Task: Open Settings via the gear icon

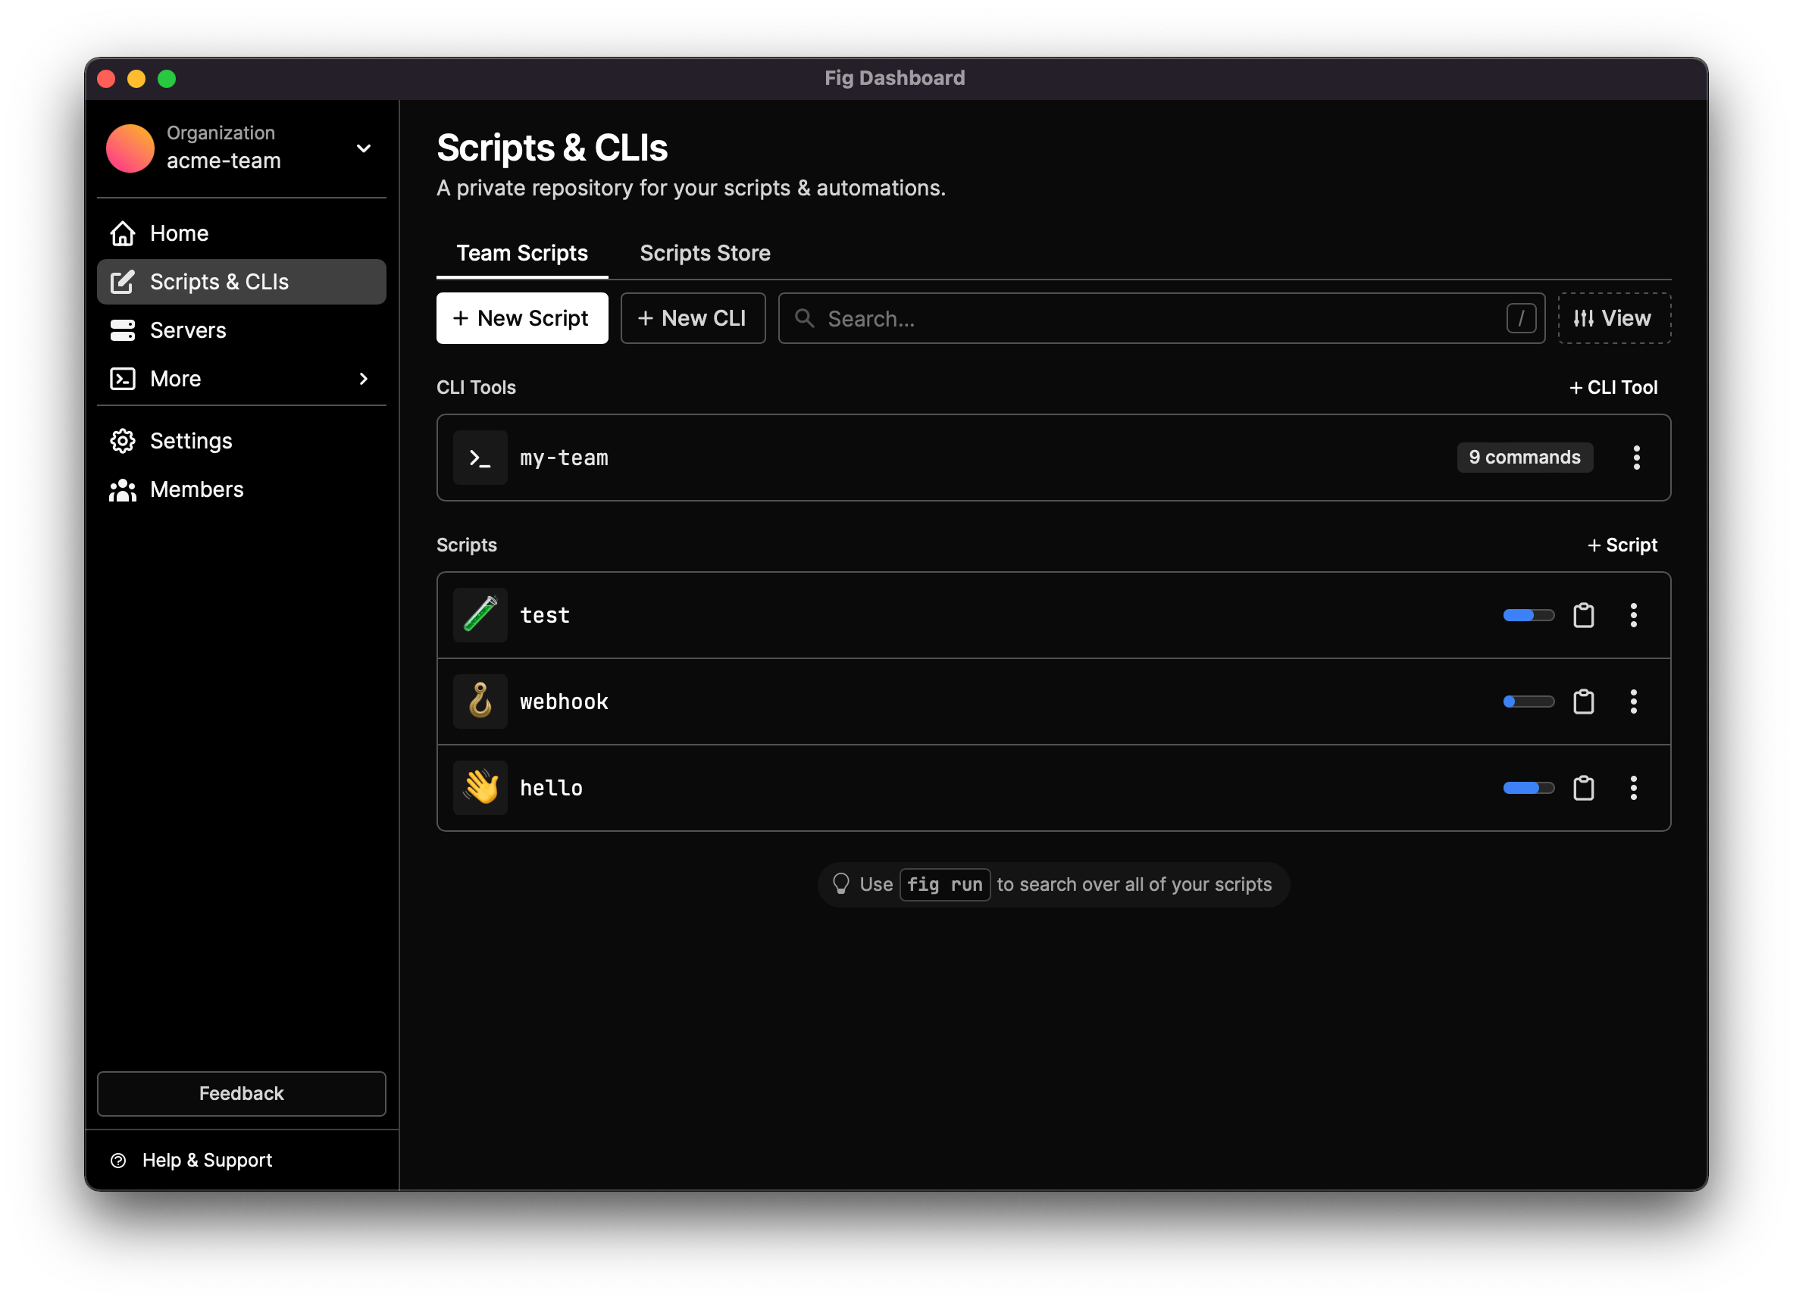Action: pyautogui.click(x=123, y=441)
